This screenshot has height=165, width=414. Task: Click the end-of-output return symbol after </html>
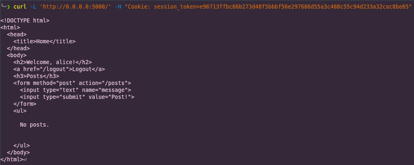25,159
